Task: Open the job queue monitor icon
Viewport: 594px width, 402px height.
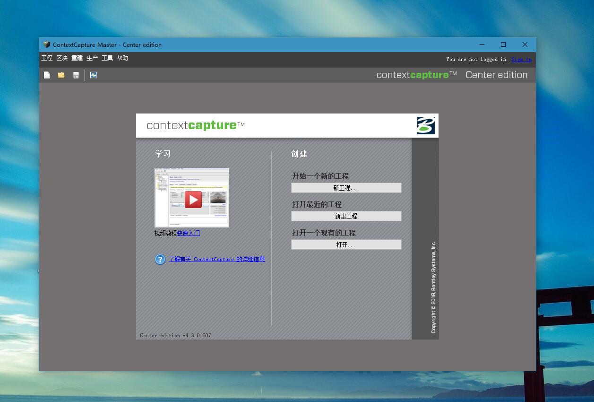Action: [x=94, y=75]
